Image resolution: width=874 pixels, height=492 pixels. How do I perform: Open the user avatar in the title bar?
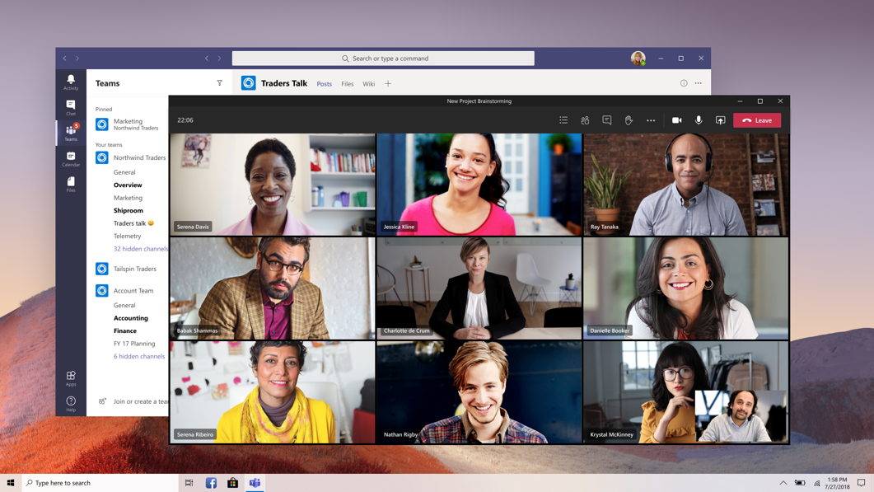[638, 58]
